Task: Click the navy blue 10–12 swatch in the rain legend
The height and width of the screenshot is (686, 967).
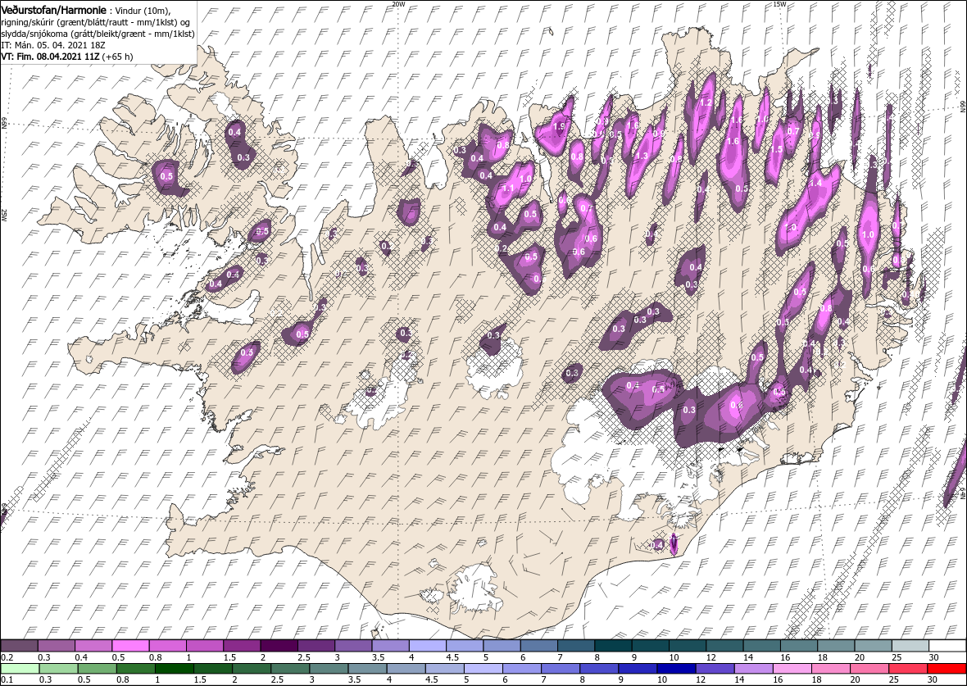Action: point(677,670)
